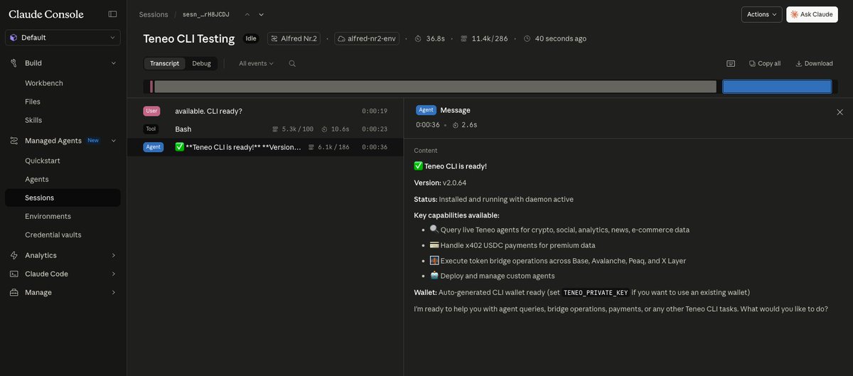Image resolution: width=853 pixels, height=376 pixels.
Task: Click the gray timeline segment
Action: (x=435, y=87)
